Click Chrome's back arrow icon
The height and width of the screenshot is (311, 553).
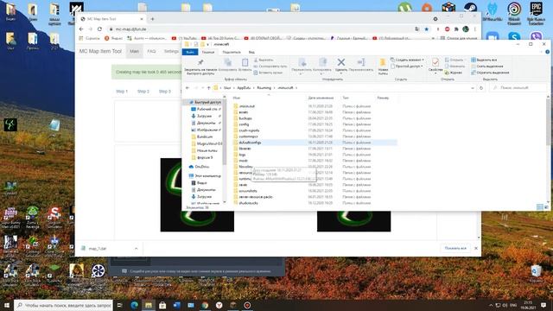click(81, 29)
